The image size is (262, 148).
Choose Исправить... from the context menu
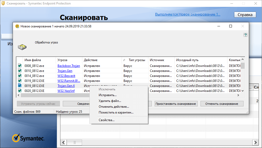[x=108, y=95]
